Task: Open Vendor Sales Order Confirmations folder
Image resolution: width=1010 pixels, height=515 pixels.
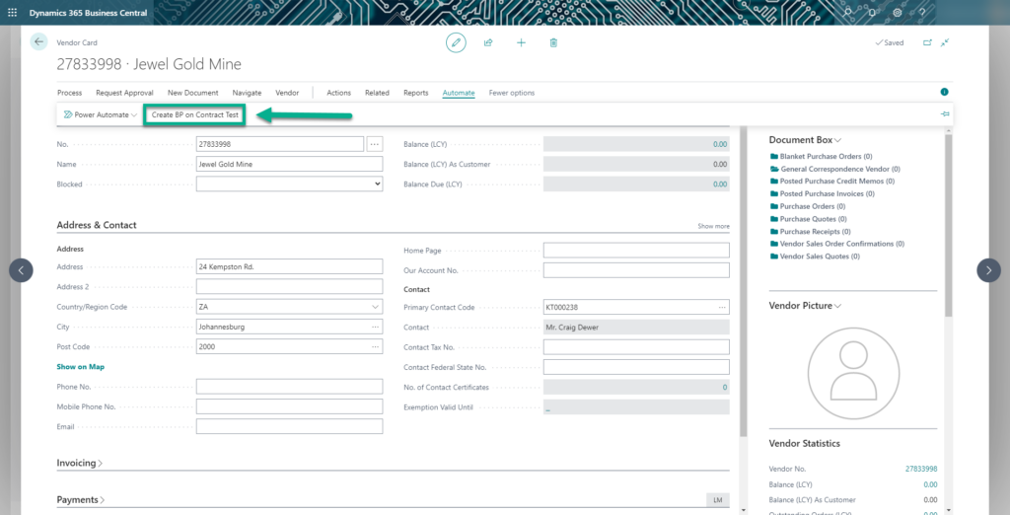Action: pyautogui.click(x=837, y=244)
